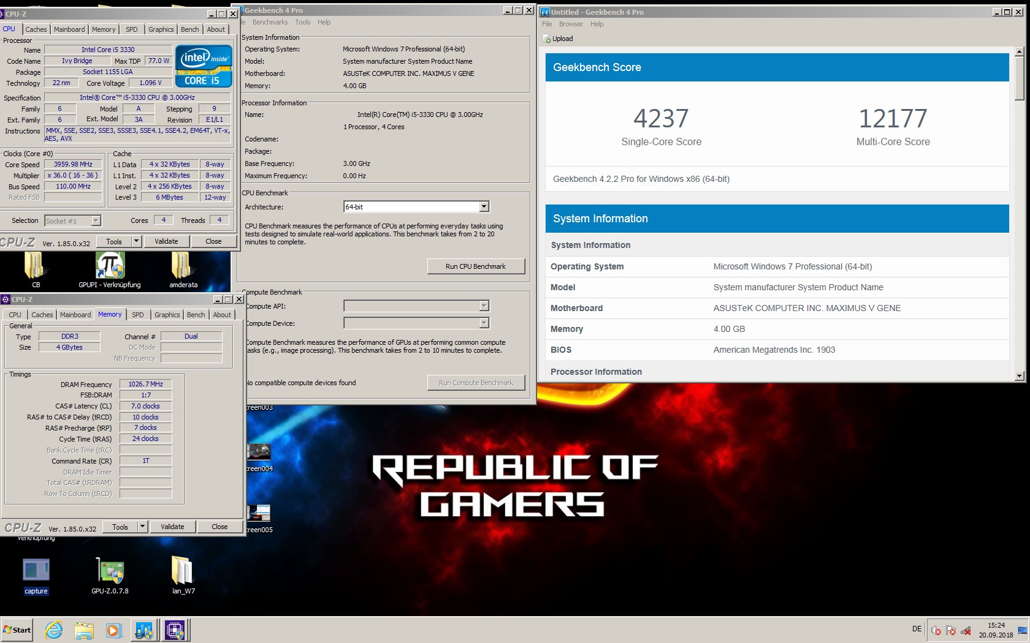Click Validate in Memory CPU-Z window
The image size is (1030, 643).
(172, 527)
